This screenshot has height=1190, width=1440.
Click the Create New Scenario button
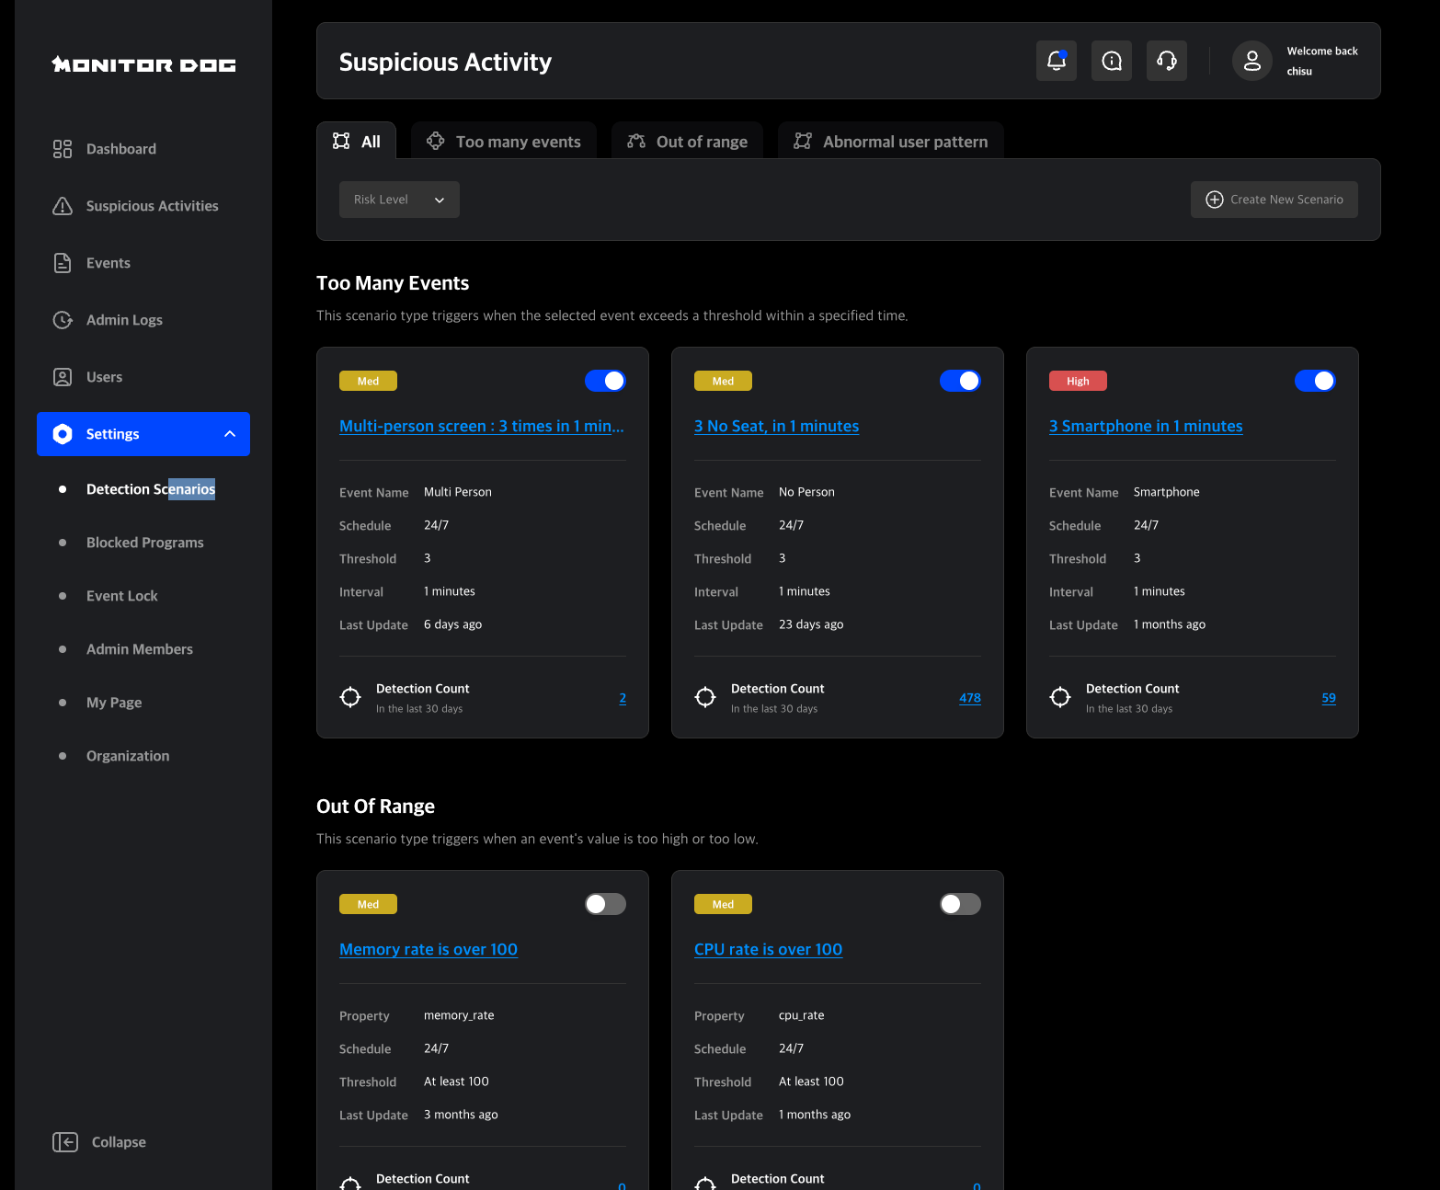click(1274, 200)
